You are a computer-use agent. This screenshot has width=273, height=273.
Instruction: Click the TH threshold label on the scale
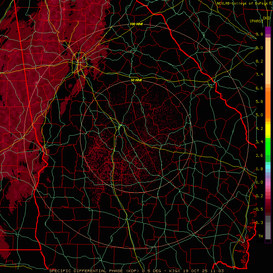pyautogui.click(x=261, y=236)
